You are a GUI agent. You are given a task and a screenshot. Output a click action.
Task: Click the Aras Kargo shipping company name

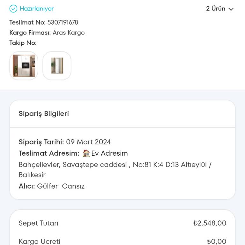(x=69, y=33)
